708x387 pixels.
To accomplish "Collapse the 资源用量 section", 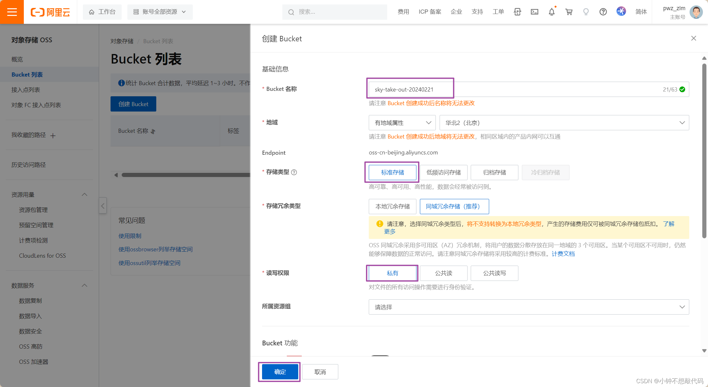I will coord(84,194).
